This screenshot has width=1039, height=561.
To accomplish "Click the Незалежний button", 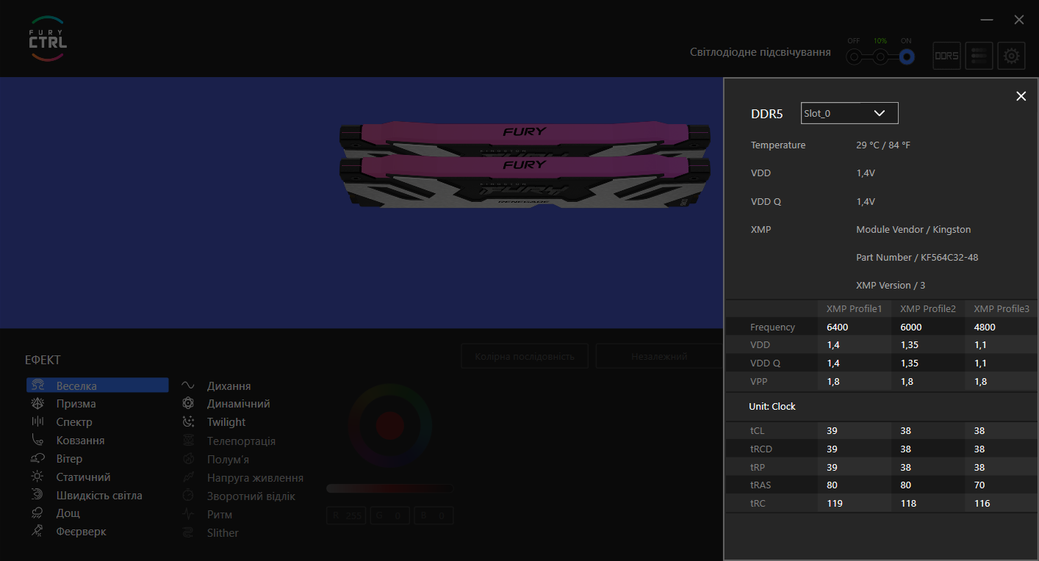I will click(659, 357).
